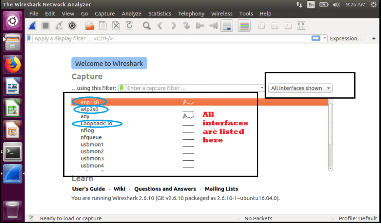
Task: Select the usbmon3 interface
Action: pyautogui.click(x=200, y=158)
